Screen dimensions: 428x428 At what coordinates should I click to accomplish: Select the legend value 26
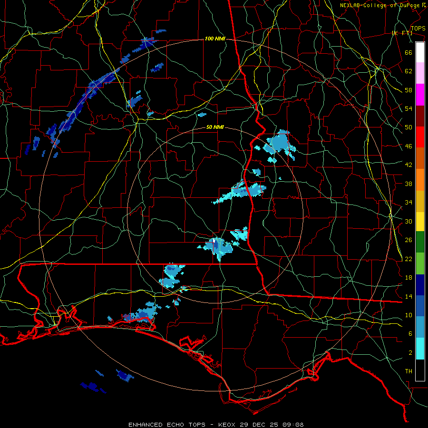(409, 240)
